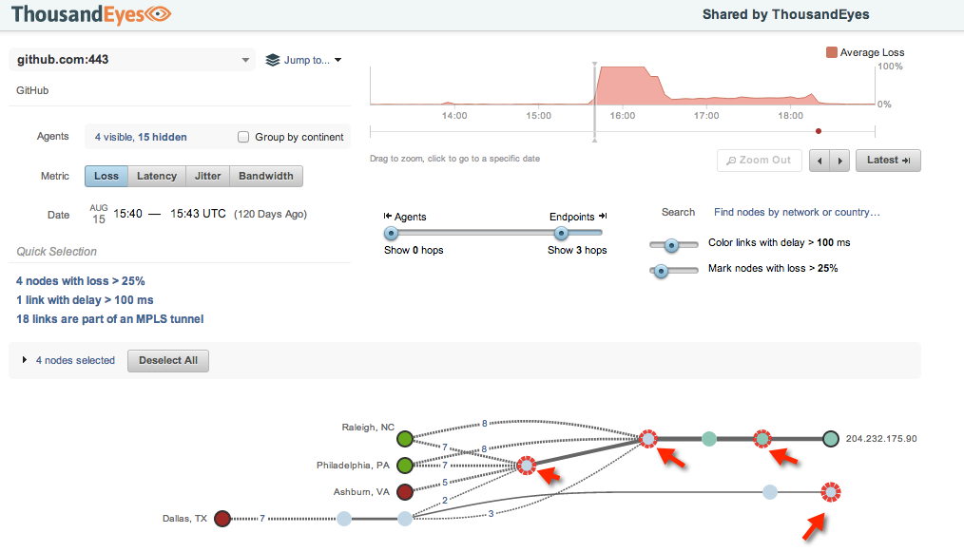This screenshot has width=964, height=552.
Task: Switch to the Latency metric tab
Action: click(157, 176)
